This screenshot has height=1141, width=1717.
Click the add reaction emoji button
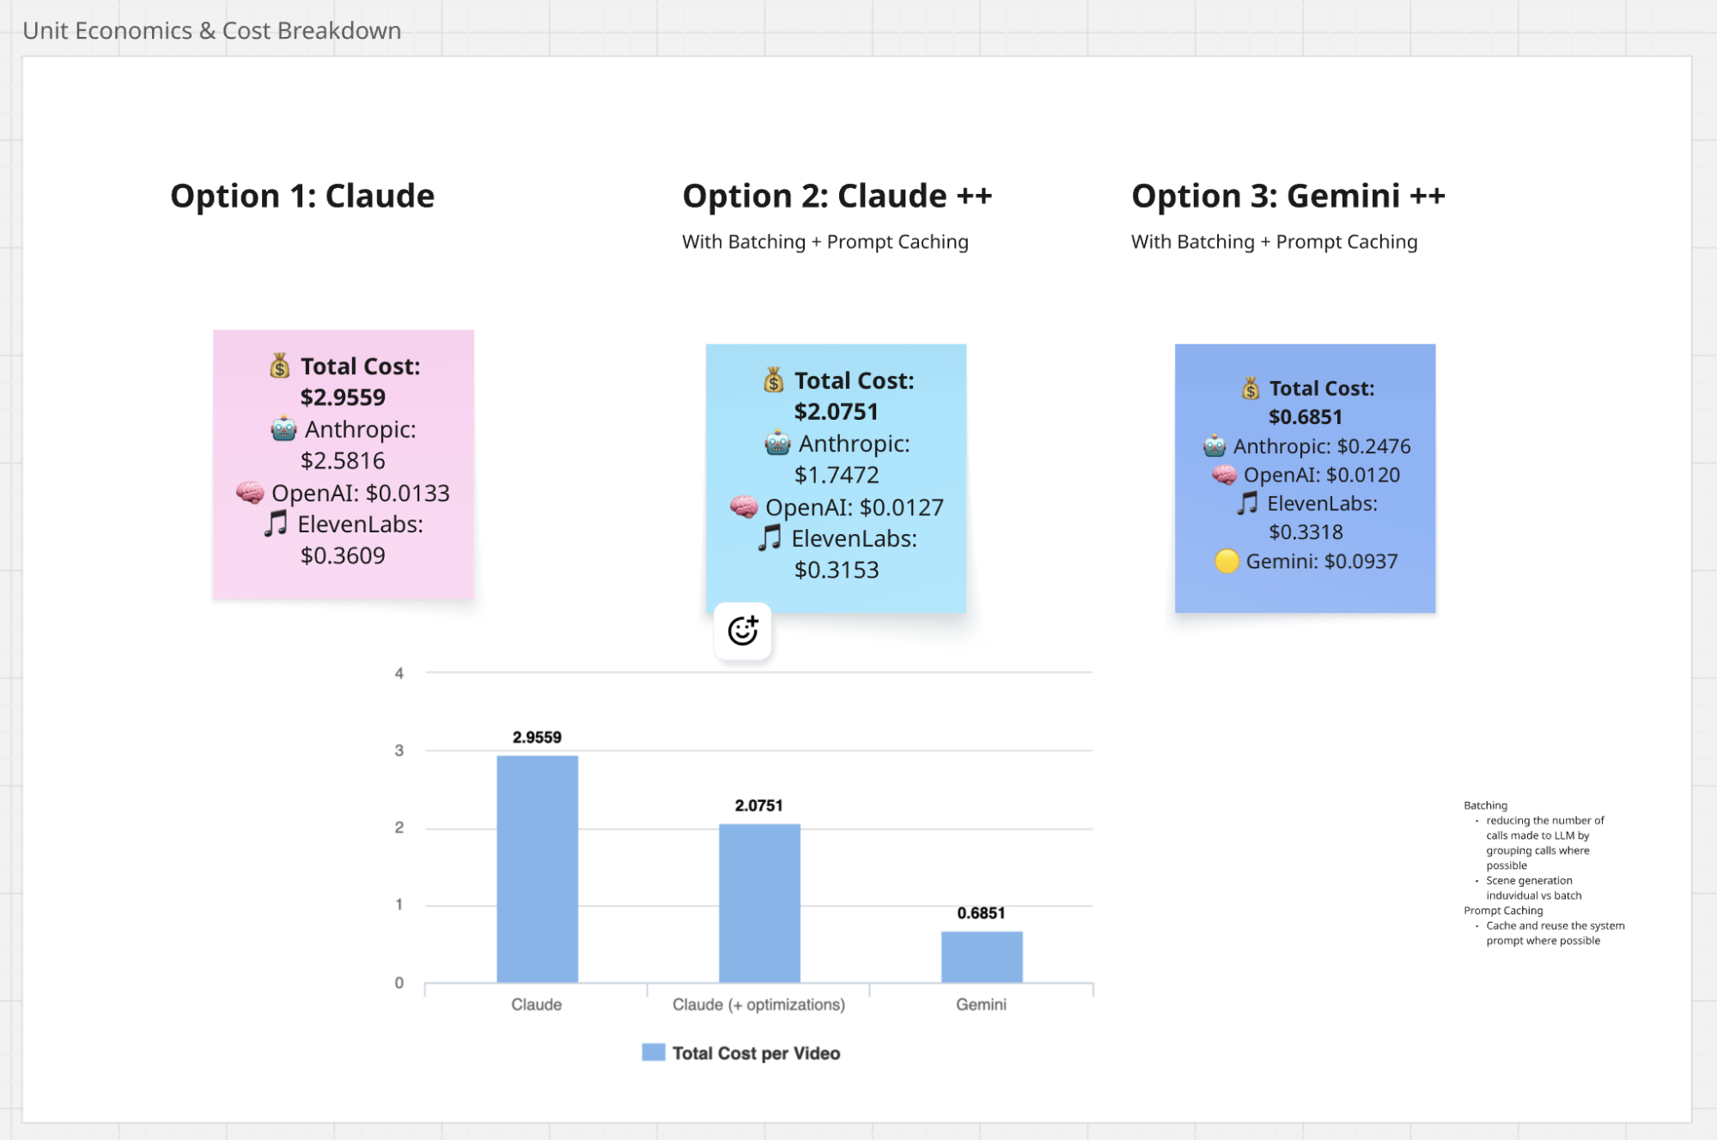point(743,631)
